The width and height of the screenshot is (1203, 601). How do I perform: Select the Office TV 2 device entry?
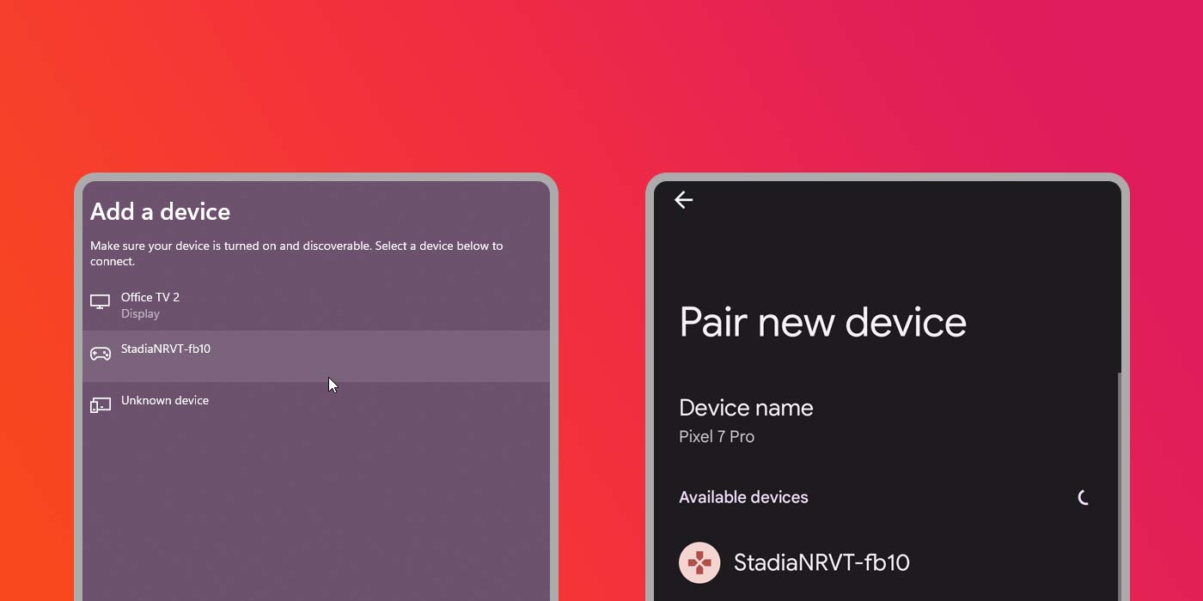click(258, 305)
